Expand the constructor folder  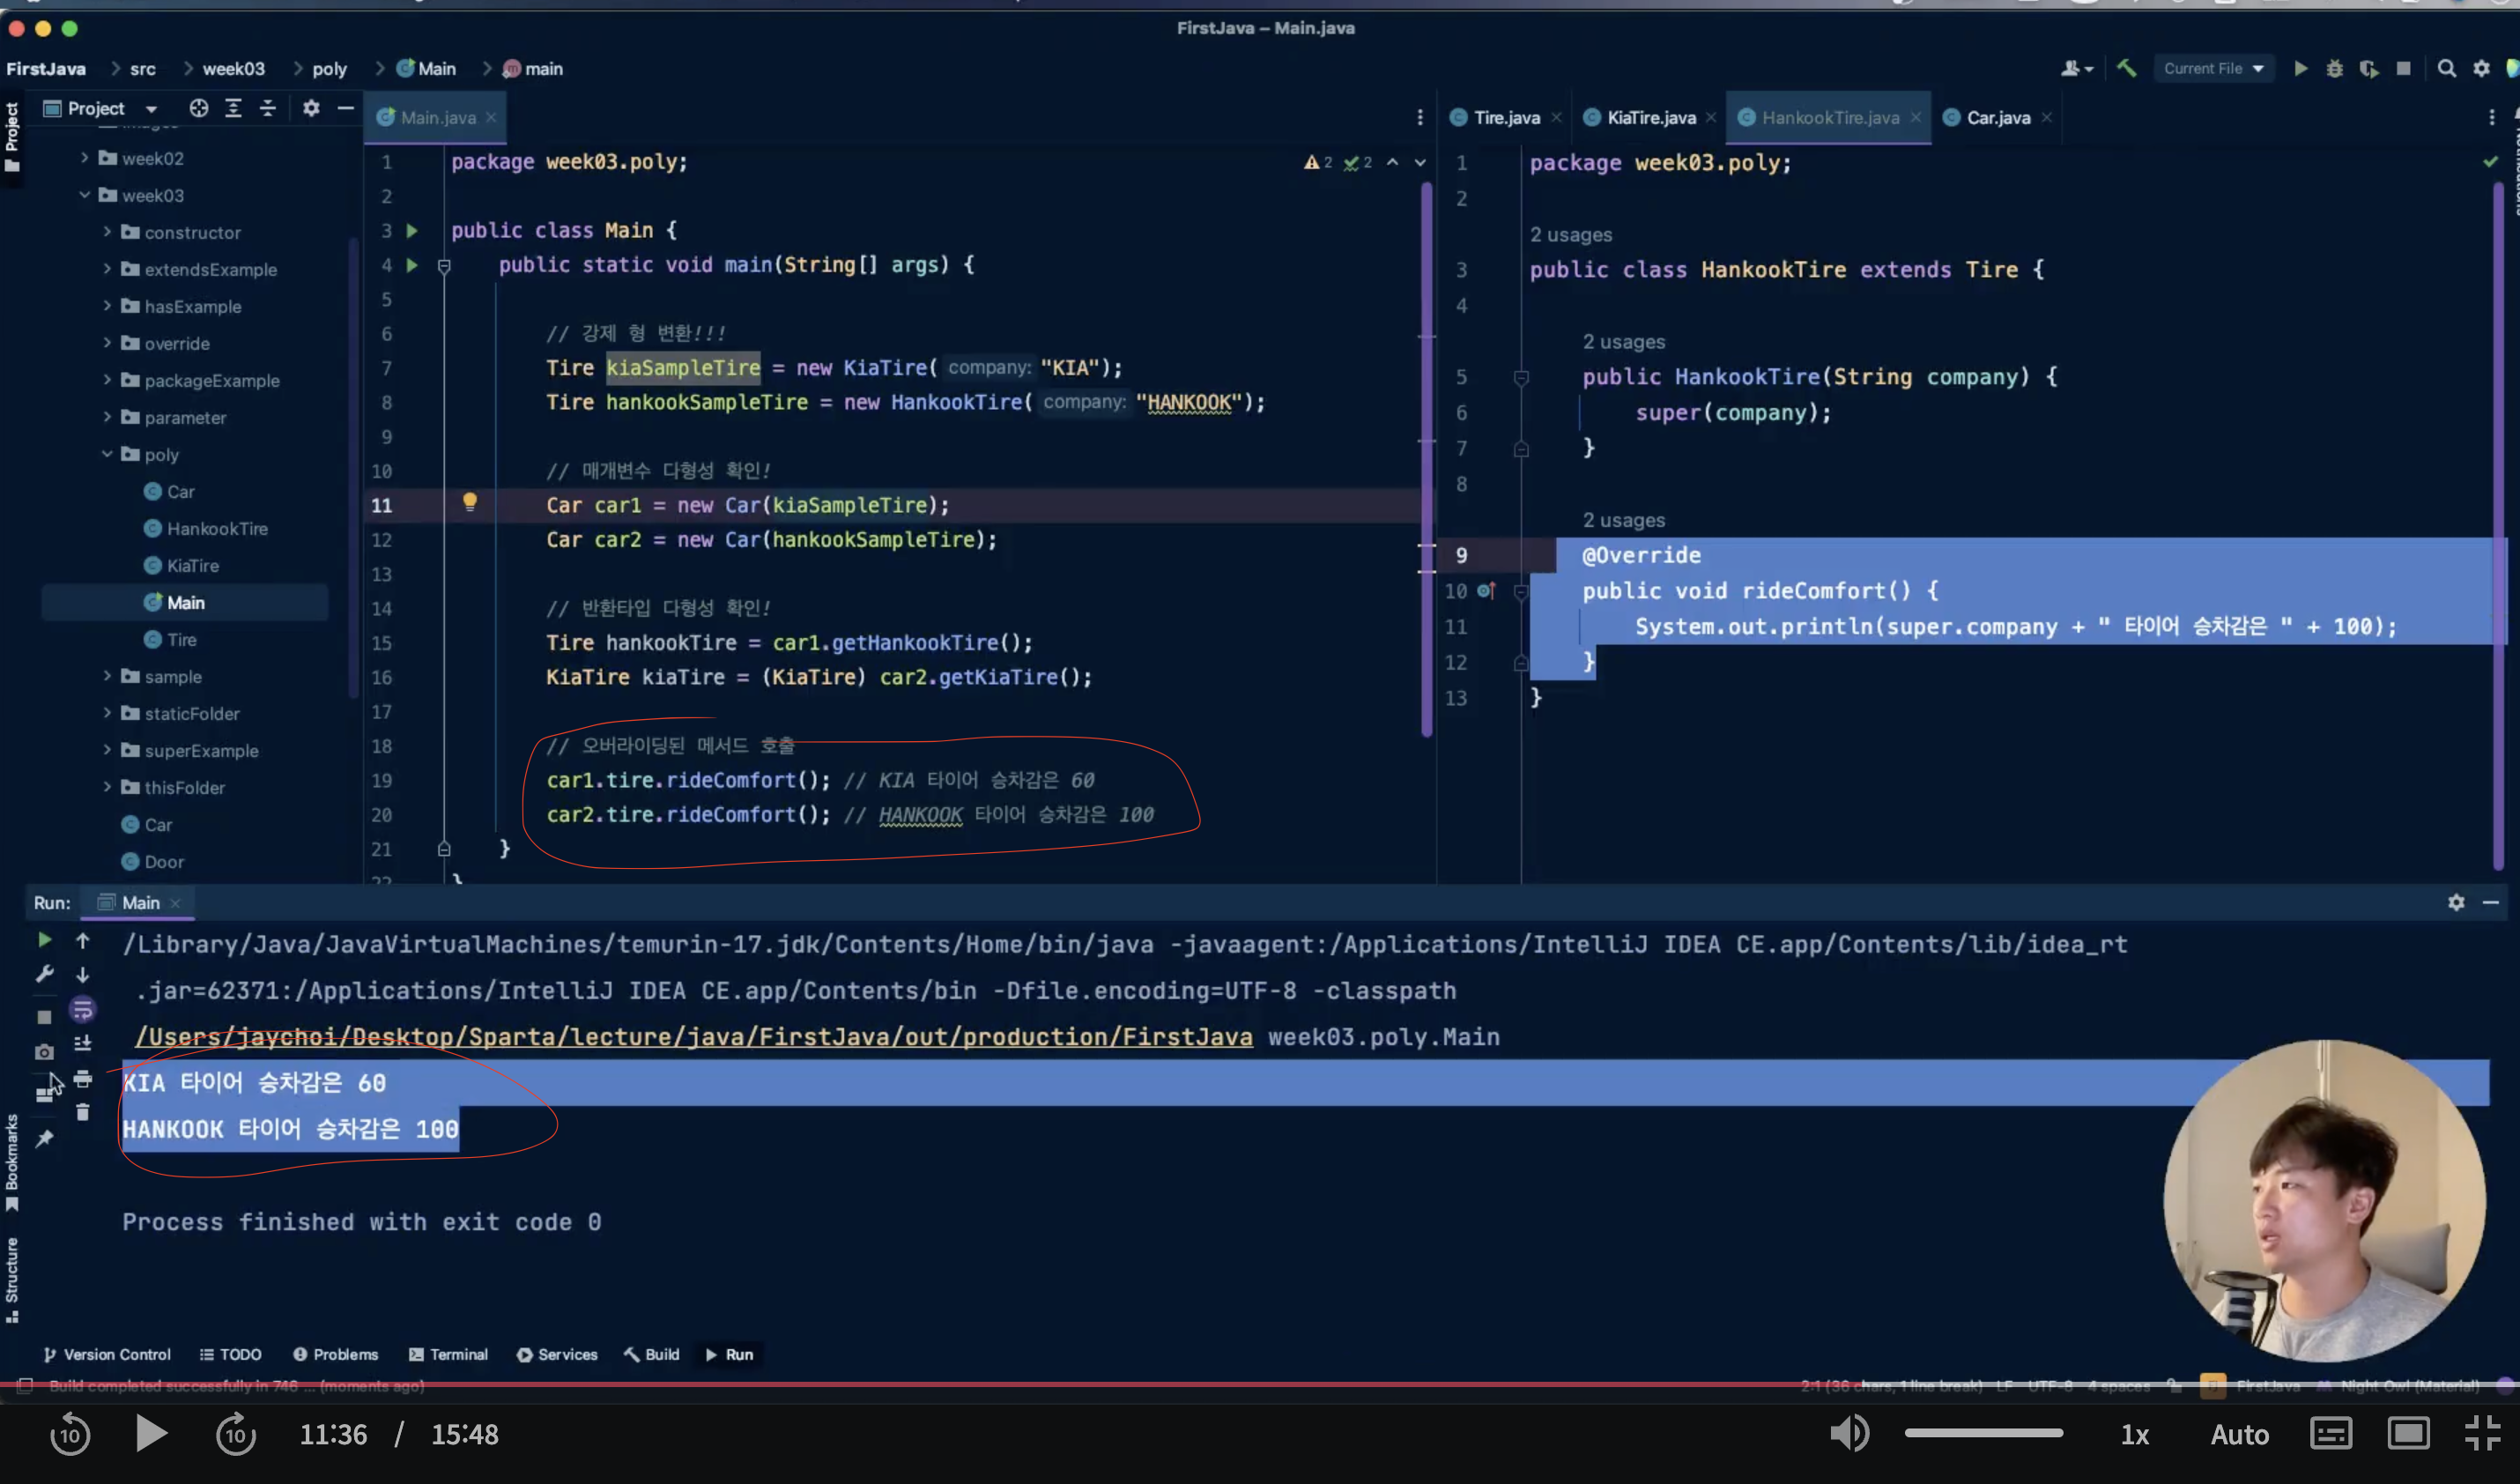107,232
